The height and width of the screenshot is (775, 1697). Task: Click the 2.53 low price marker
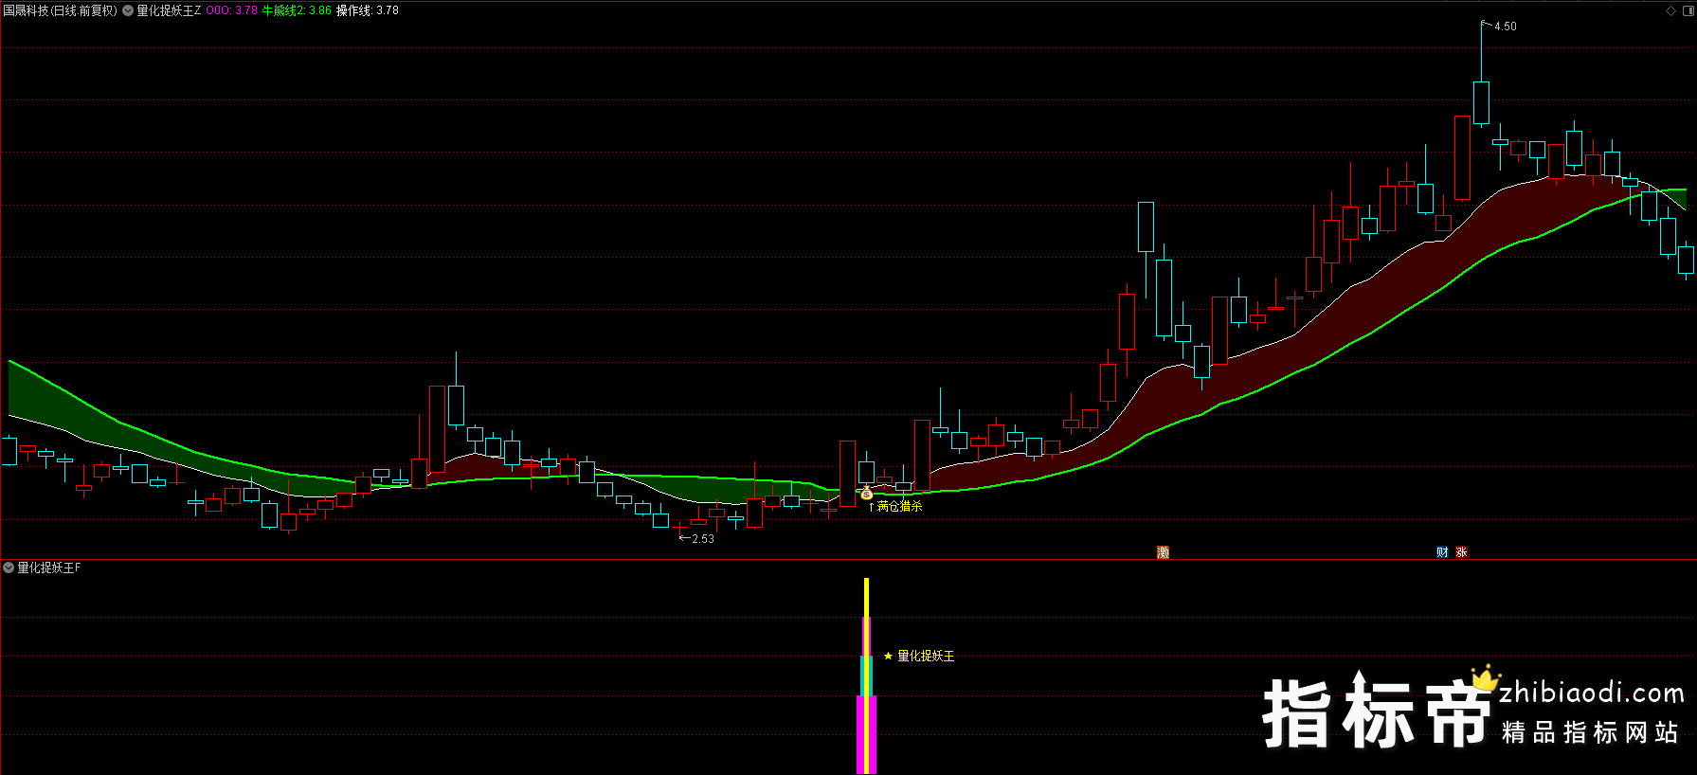pyautogui.click(x=702, y=539)
